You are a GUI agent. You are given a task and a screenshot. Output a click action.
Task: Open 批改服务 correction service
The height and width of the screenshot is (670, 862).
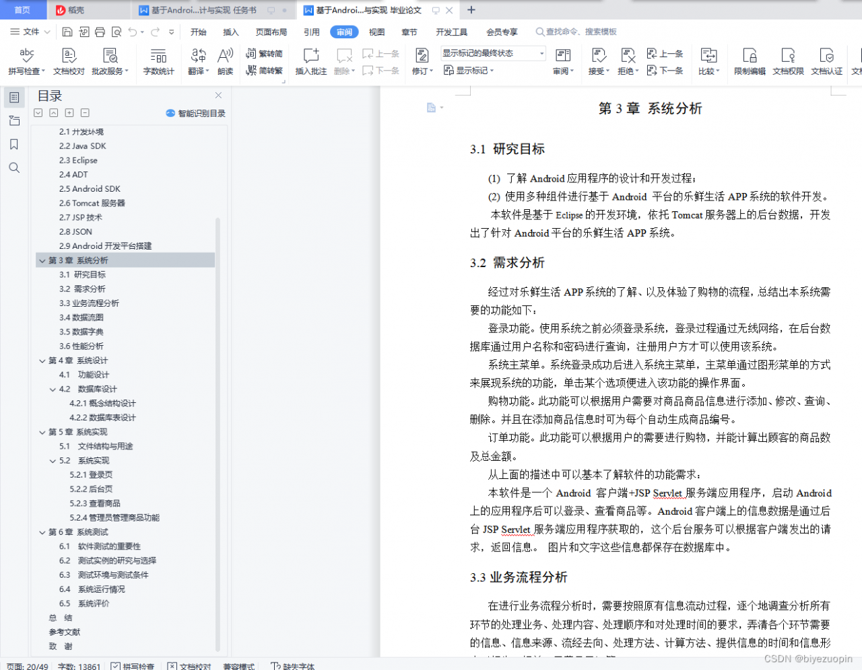click(110, 61)
